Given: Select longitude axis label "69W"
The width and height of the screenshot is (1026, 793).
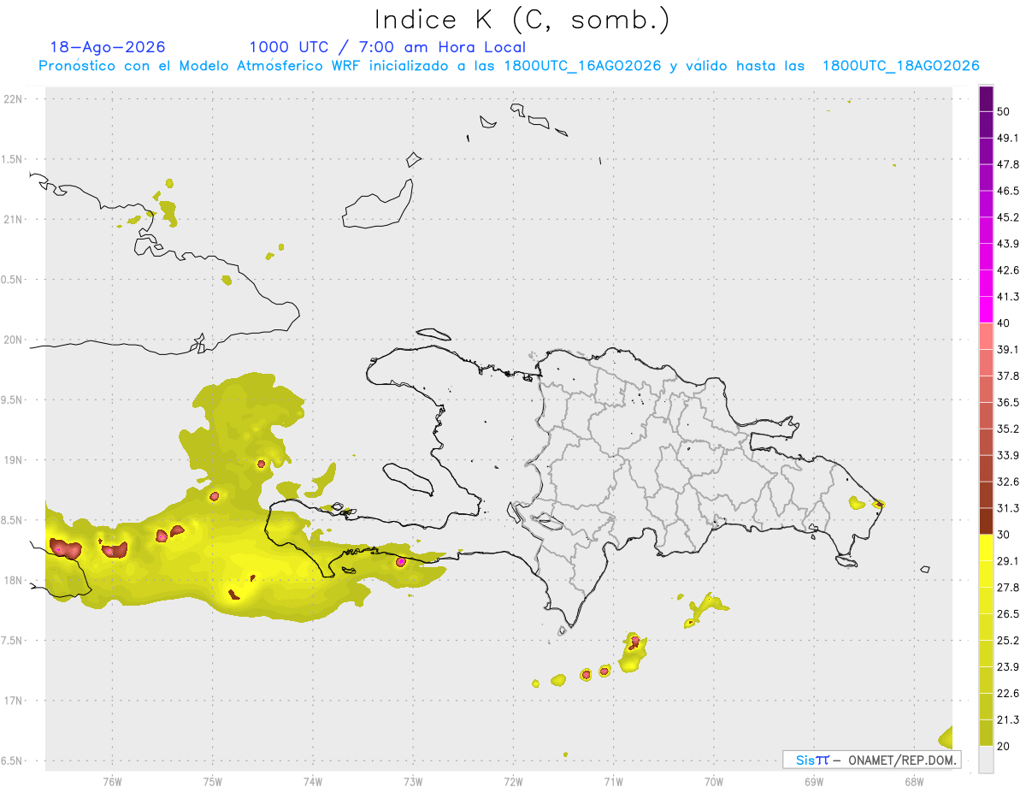Looking at the screenshot, I should coord(814,782).
